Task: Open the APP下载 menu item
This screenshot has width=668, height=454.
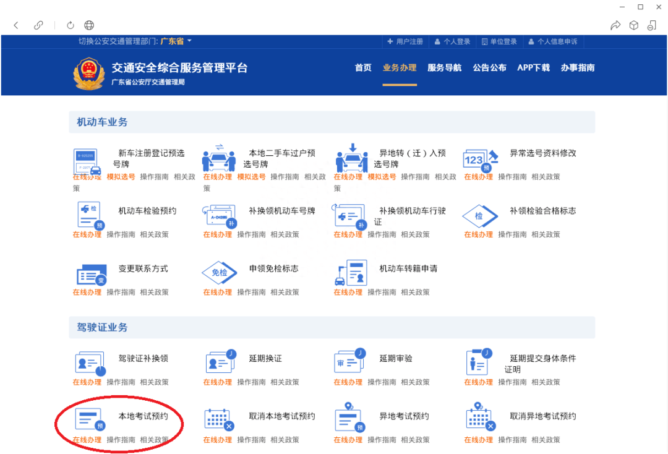Action: [533, 68]
